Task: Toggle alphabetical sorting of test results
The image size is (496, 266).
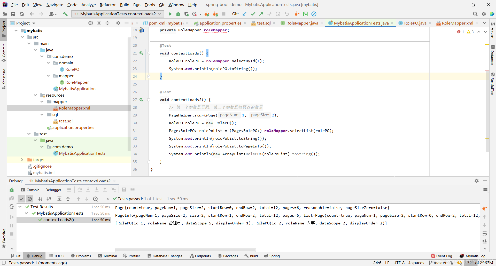Action: click(x=40, y=199)
